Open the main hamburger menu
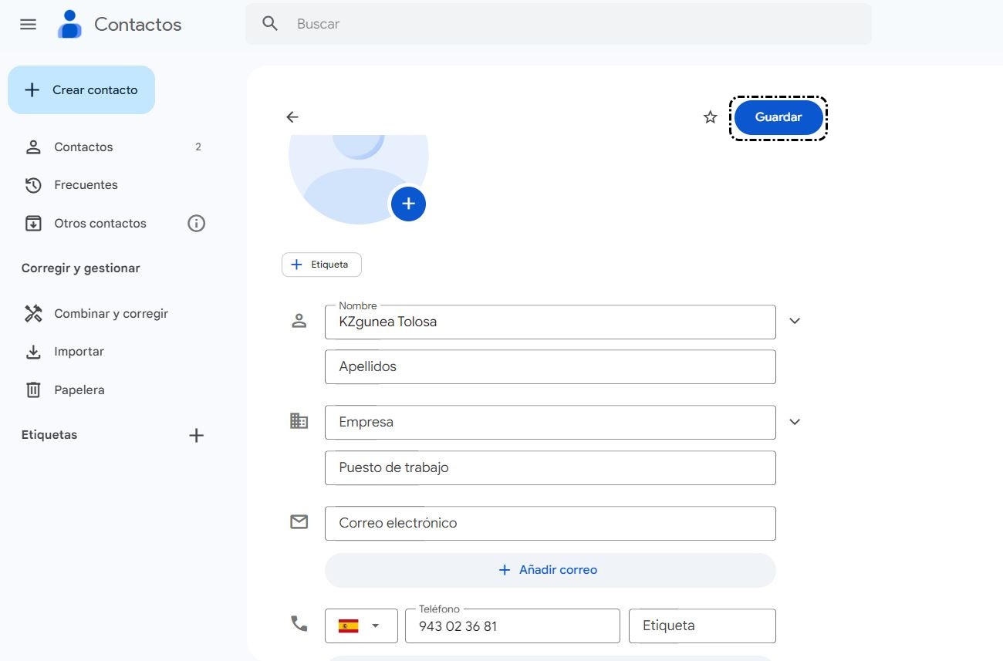Viewport: 1003px width, 661px height. click(x=29, y=24)
